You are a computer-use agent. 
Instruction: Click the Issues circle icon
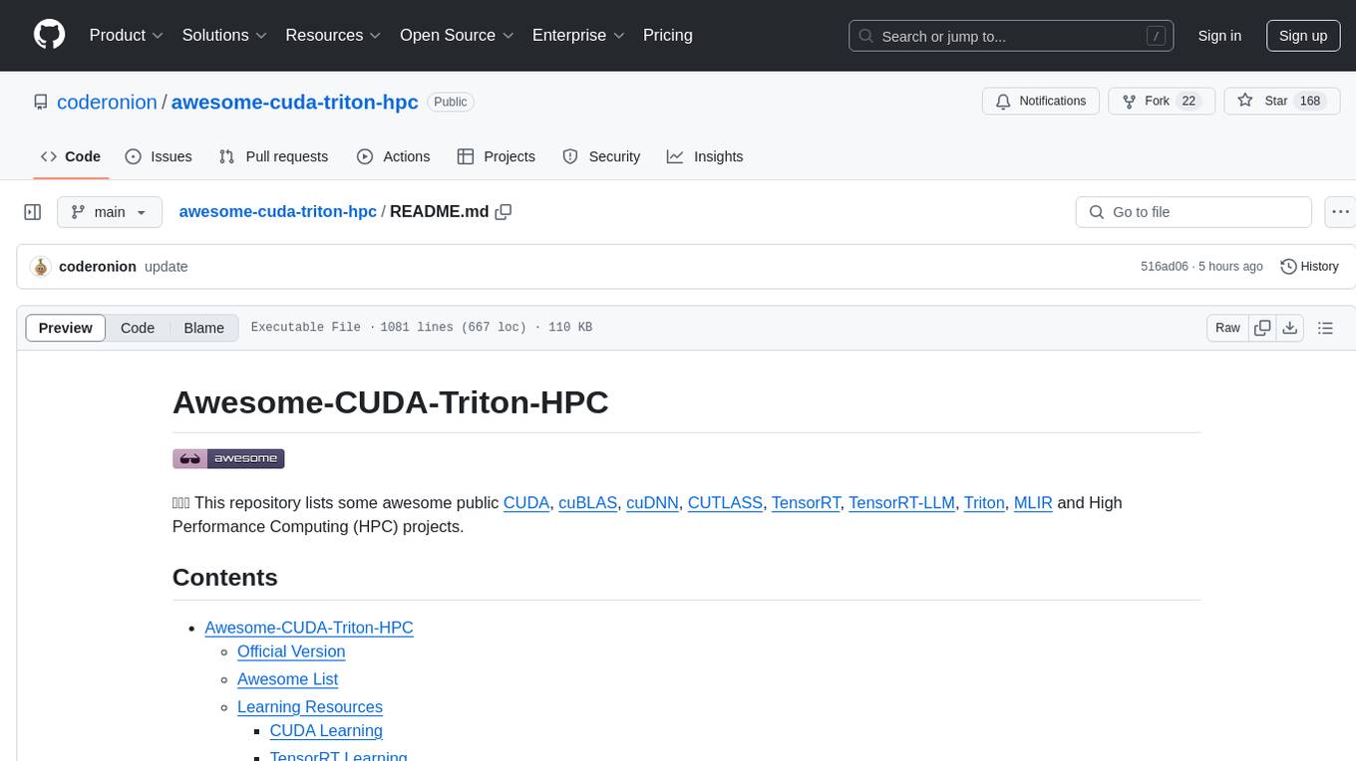(134, 156)
